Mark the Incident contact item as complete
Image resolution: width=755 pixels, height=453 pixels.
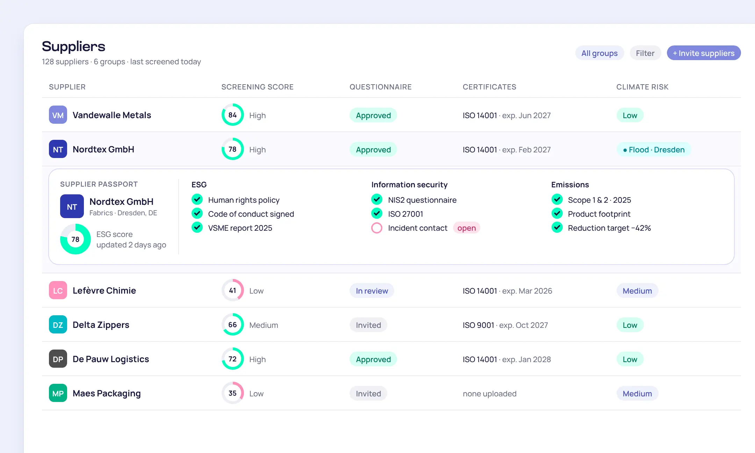pos(377,228)
